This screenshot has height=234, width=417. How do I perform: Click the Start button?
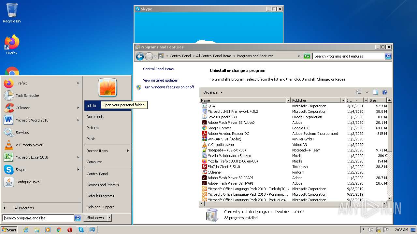coord(9,230)
